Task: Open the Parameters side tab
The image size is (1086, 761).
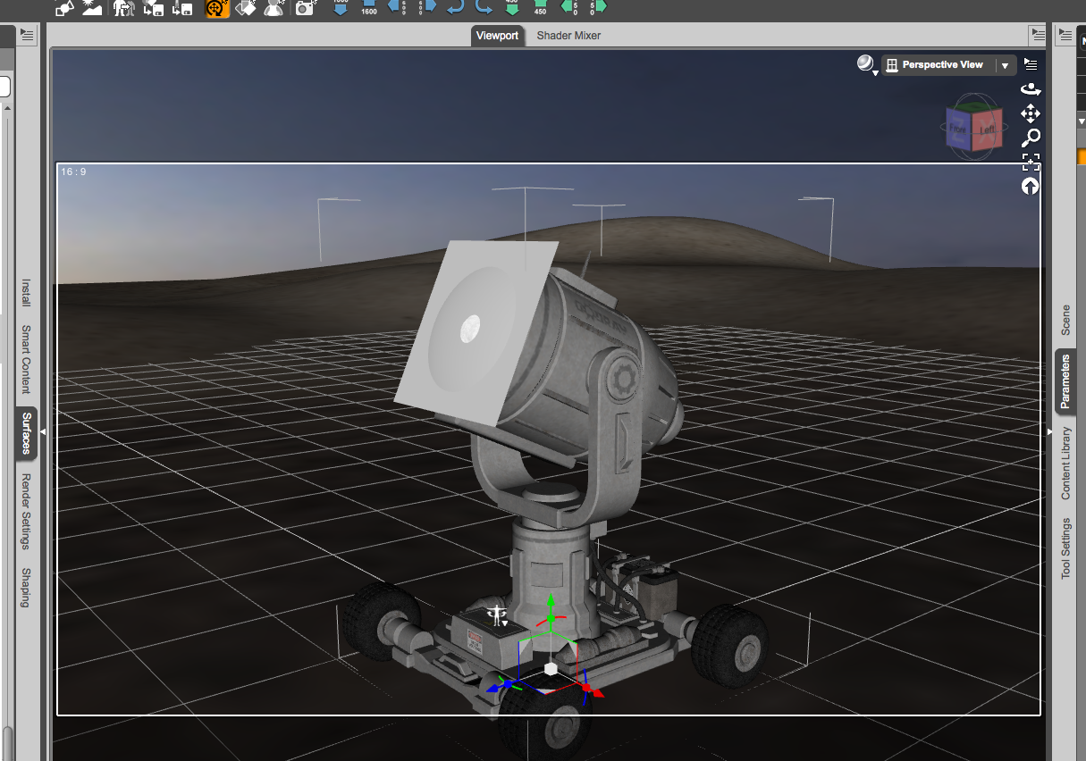Action: click(1065, 381)
